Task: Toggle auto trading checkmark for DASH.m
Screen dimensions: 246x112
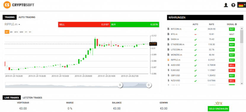Action: 195,40
